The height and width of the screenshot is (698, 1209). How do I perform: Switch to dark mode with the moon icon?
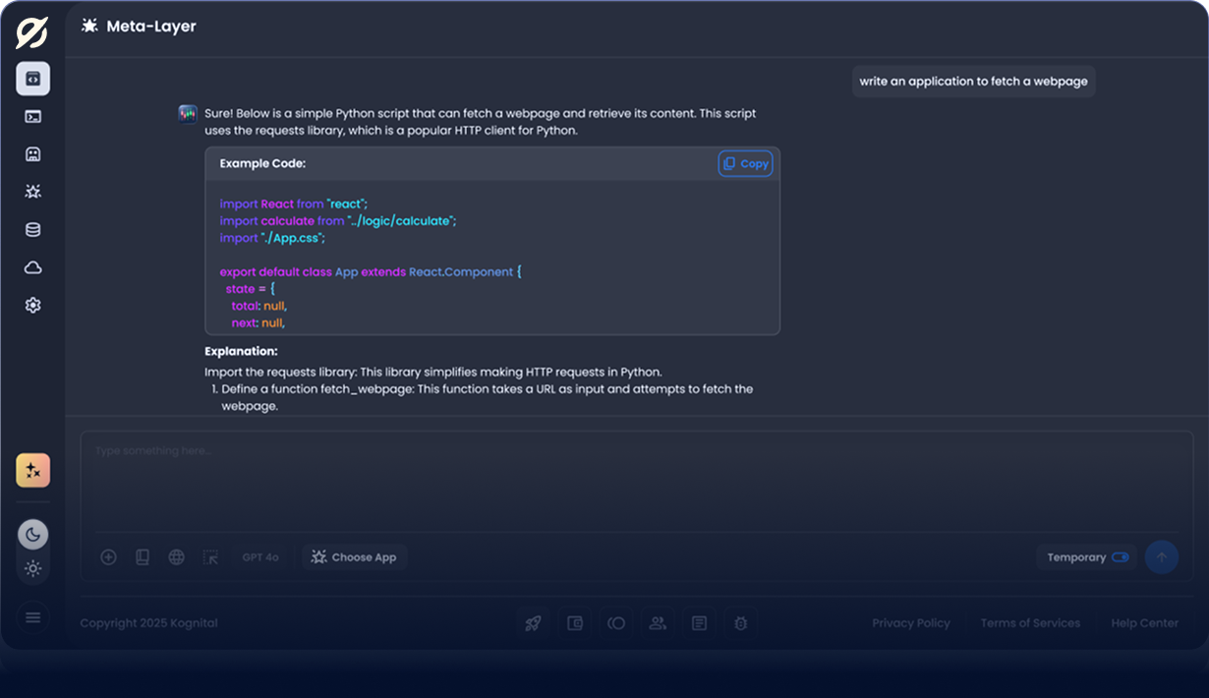(32, 535)
